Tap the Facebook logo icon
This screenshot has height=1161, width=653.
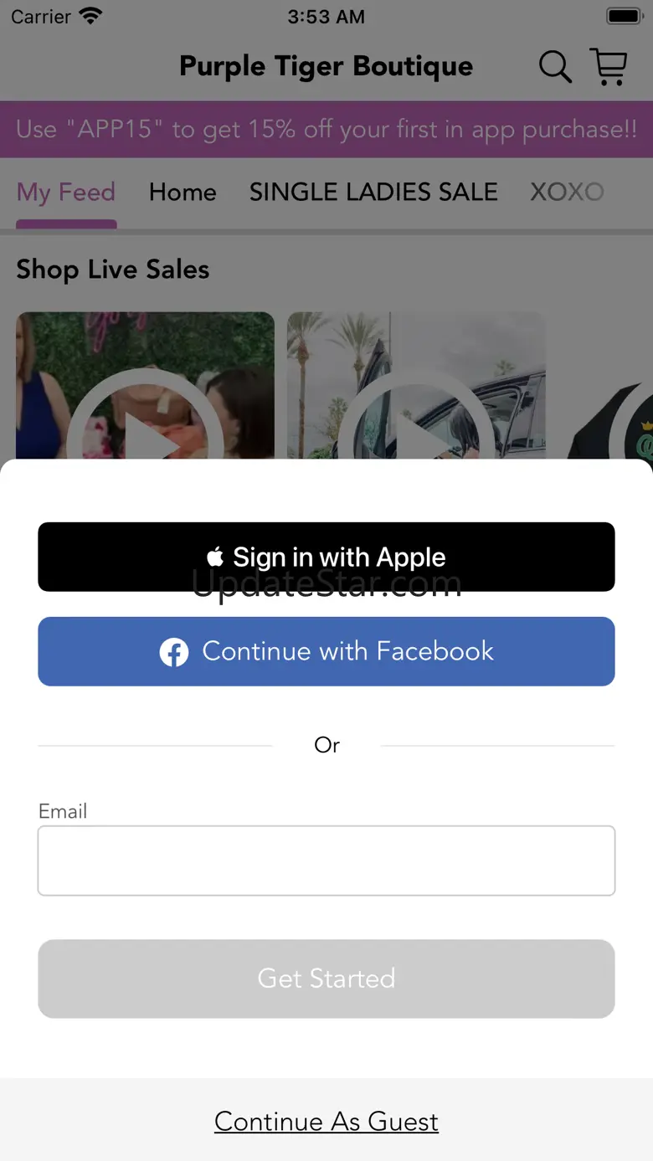tap(174, 652)
